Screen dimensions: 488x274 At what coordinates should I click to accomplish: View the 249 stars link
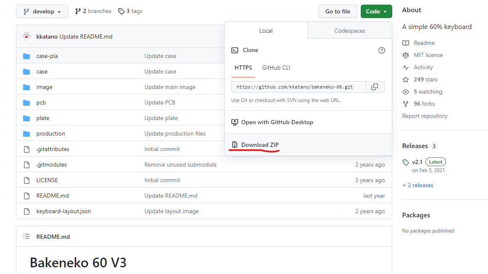click(425, 79)
